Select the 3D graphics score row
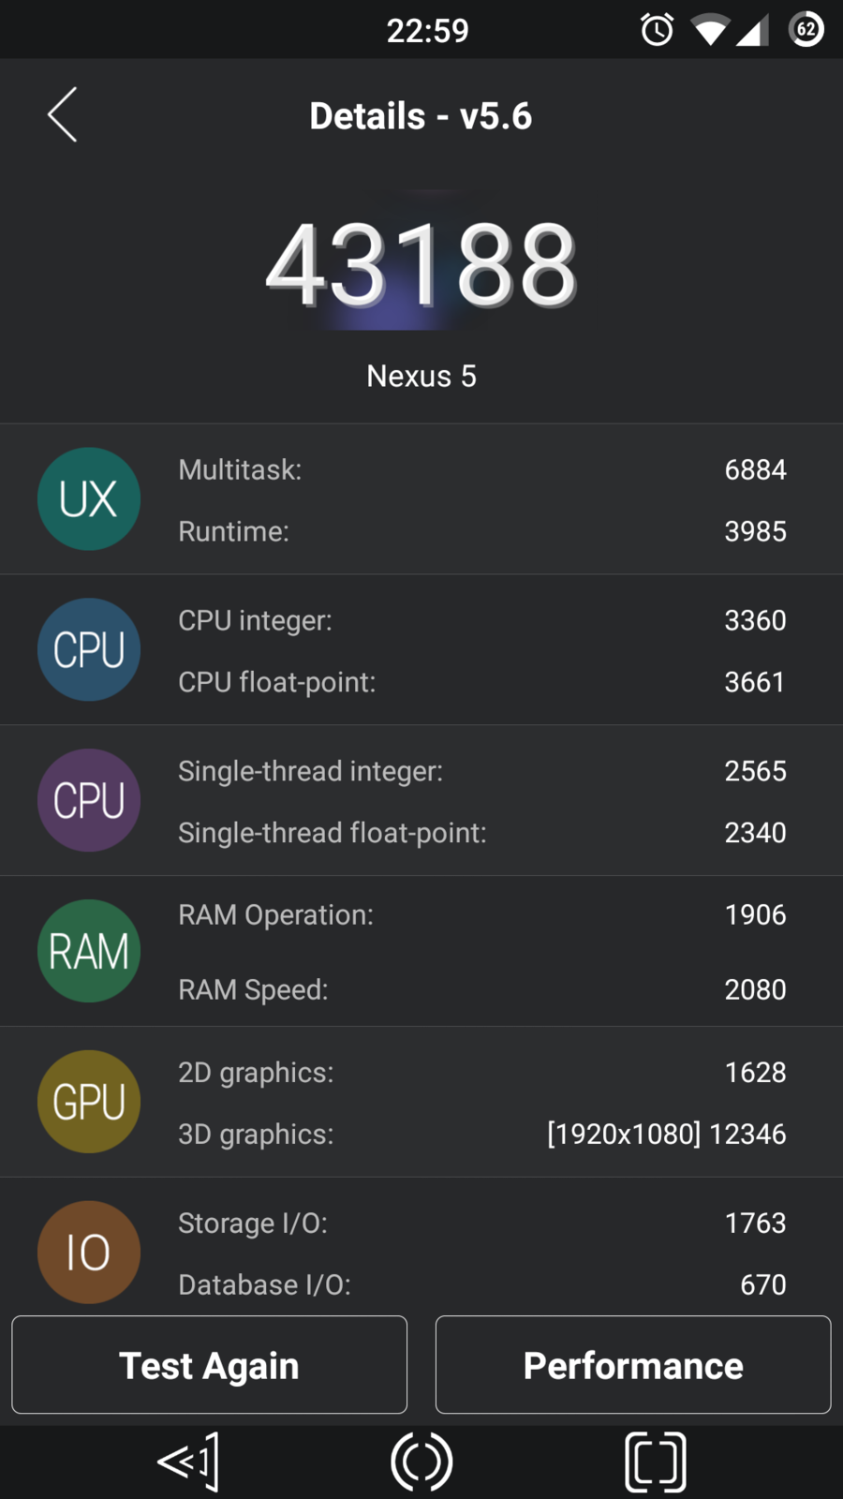 tap(482, 1134)
